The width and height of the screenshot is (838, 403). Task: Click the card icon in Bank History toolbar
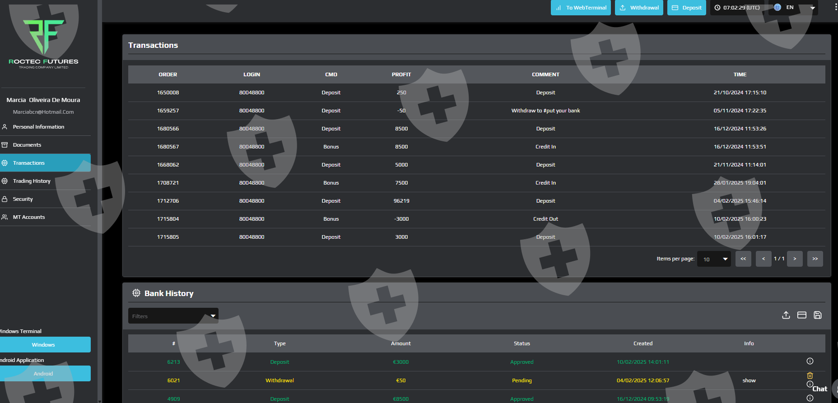coord(801,315)
